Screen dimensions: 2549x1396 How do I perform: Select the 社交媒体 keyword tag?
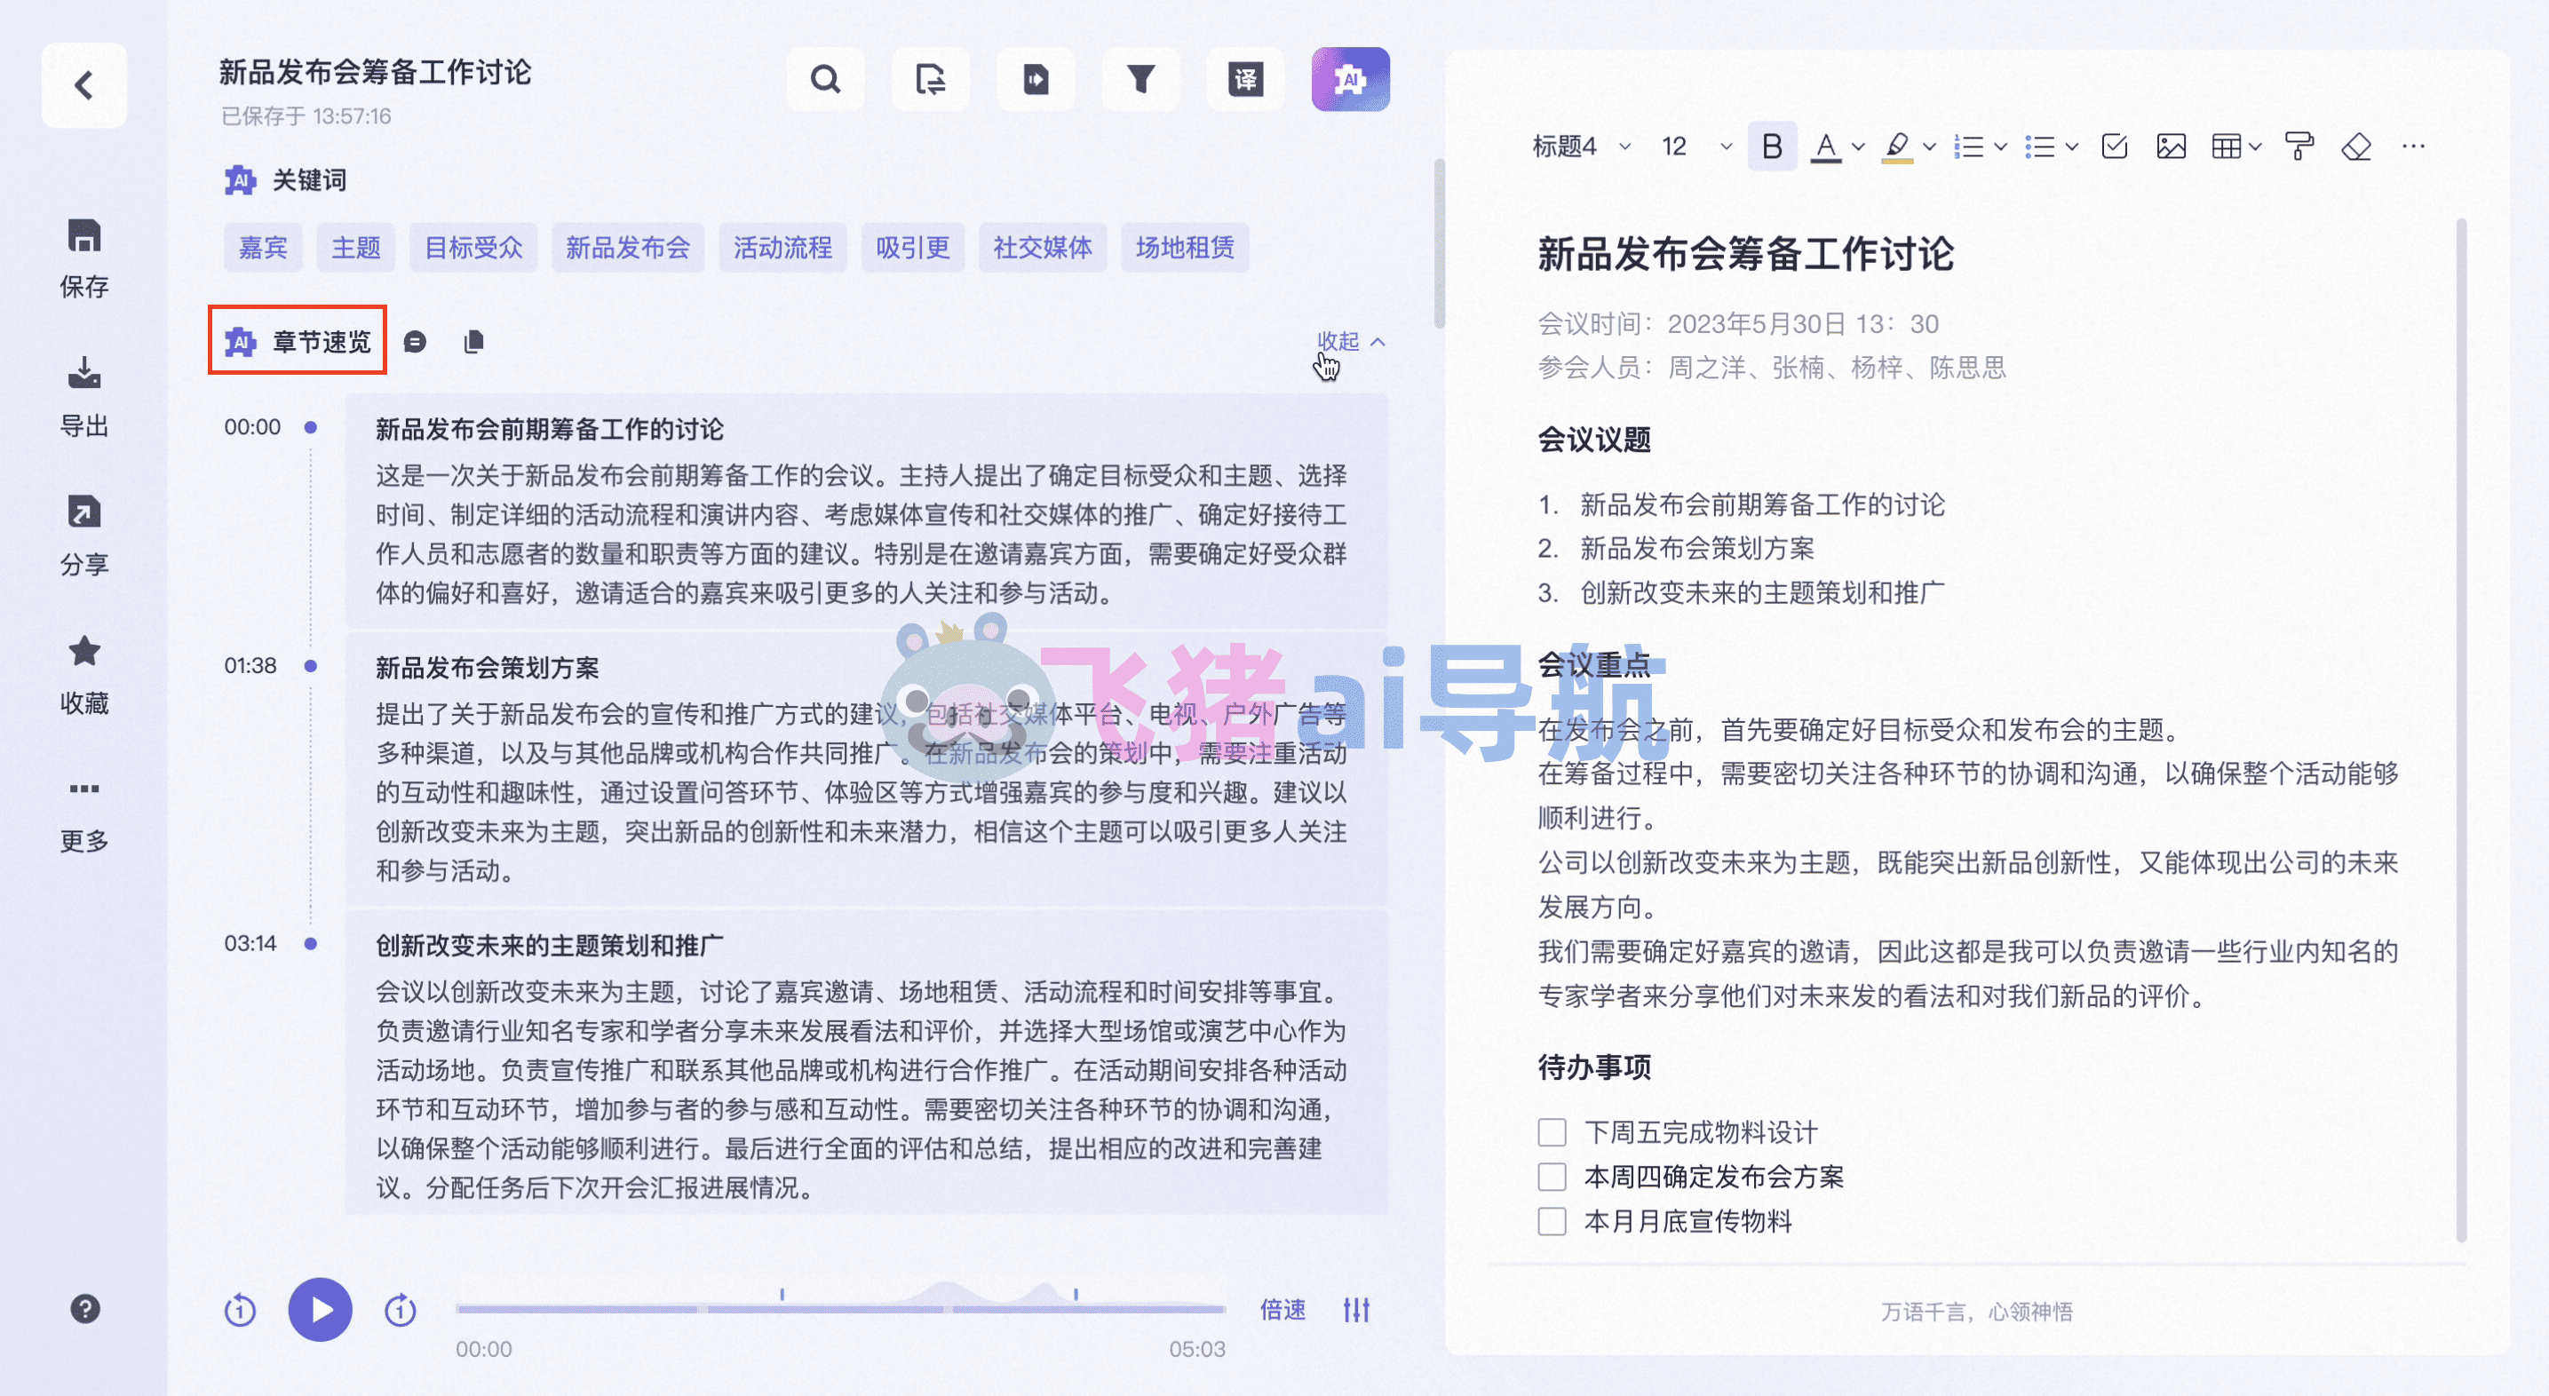1043,248
